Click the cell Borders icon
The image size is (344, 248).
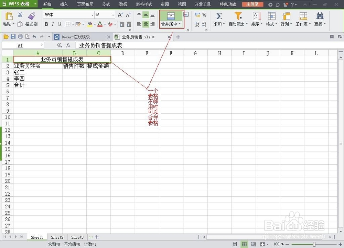[68, 24]
